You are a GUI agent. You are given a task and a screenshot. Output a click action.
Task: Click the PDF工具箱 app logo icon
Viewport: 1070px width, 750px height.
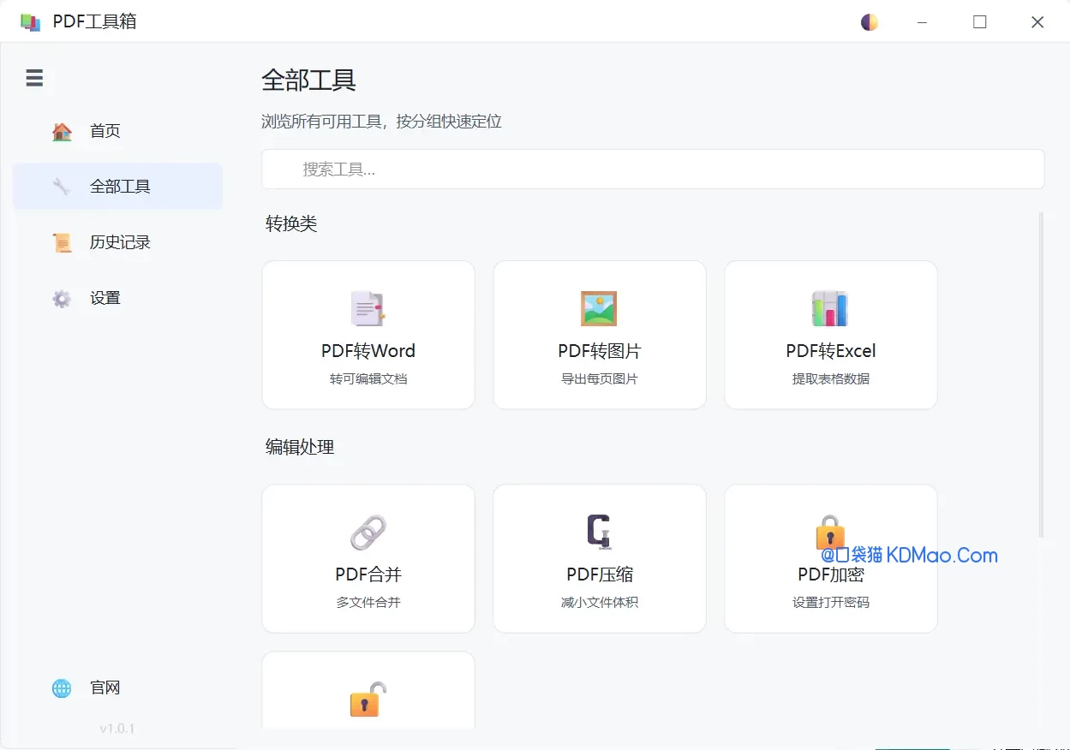30,22
